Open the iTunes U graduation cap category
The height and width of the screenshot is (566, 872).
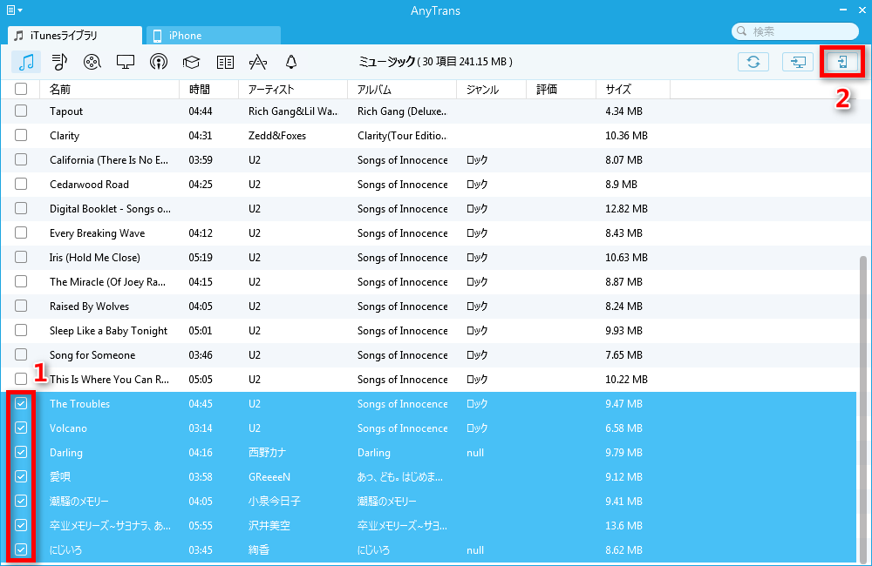(191, 62)
